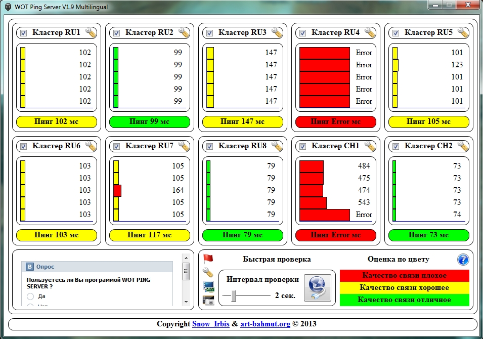Click the yellow Качество связи хорошее swatch

click(405, 288)
